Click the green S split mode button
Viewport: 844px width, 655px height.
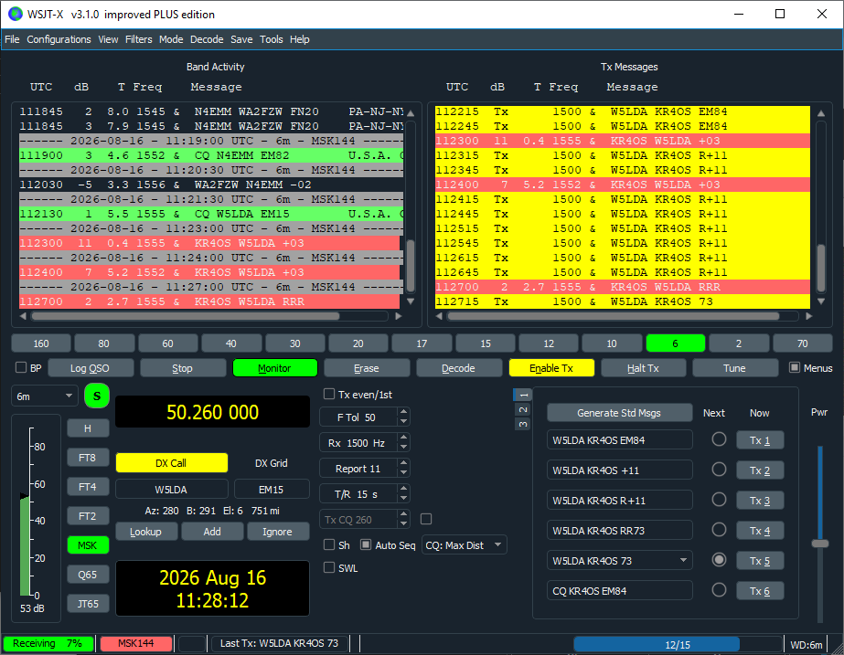tap(97, 396)
